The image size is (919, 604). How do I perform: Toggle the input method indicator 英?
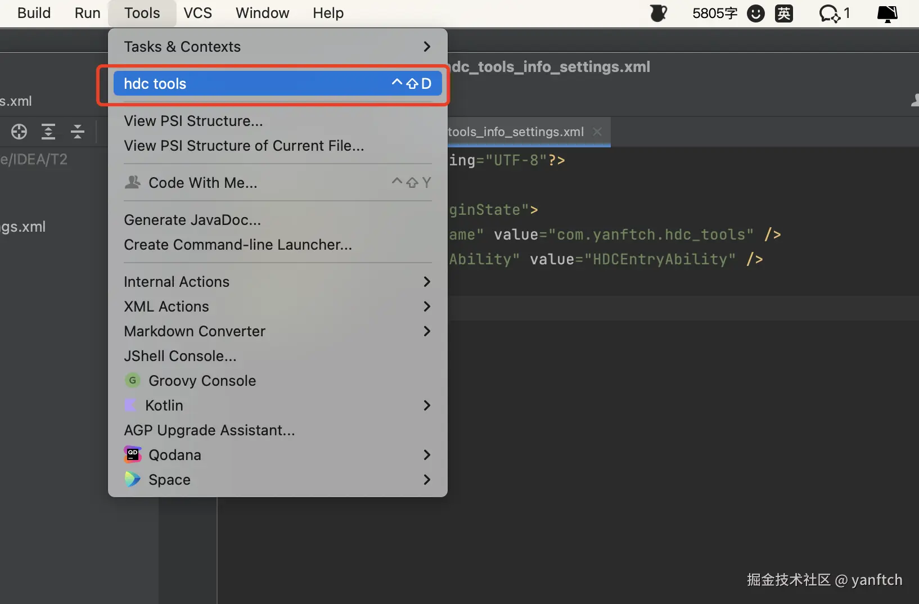coord(784,13)
